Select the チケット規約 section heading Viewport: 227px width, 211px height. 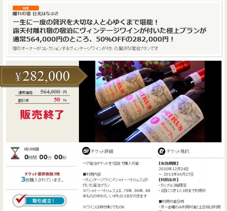click(x=178, y=151)
